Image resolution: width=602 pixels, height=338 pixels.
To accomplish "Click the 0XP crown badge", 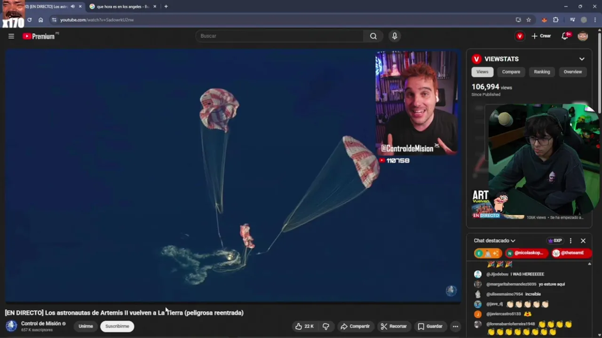I will pyautogui.click(x=555, y=241).
